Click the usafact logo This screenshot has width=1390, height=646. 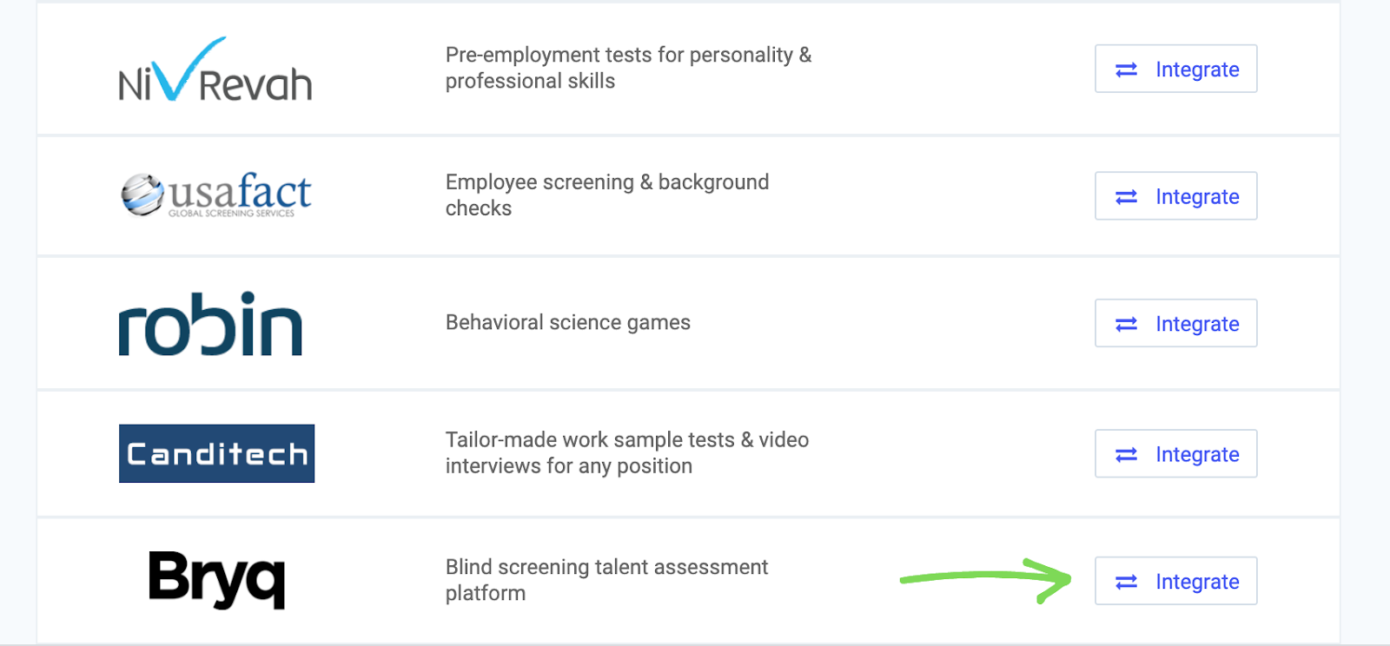[216, 194]
